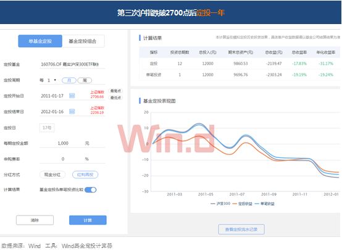Click ending assets value 9696.76
The width and height of the screenshot is (342, 250).
(x=241, y=75)
